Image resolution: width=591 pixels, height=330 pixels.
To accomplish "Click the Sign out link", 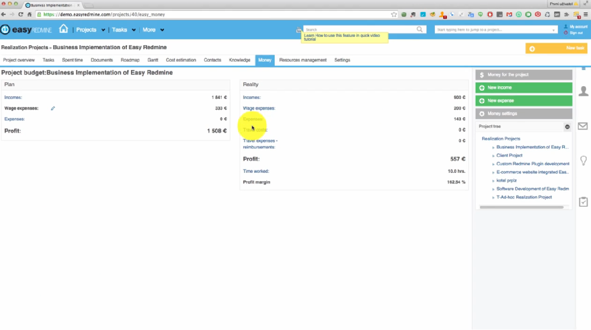I will 576,33.
